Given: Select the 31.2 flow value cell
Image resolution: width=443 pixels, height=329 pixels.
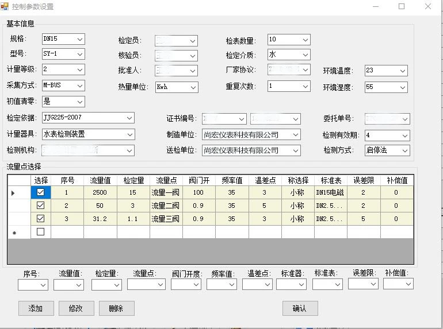Looking at the screenshot, I should [100, 219].
